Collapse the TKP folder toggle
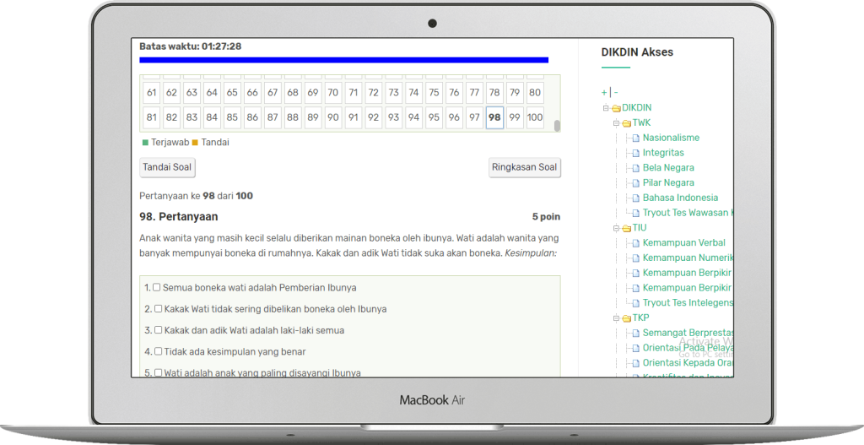Image resolution: width=864 pixels, height=445 pixels. pos(616,318)
